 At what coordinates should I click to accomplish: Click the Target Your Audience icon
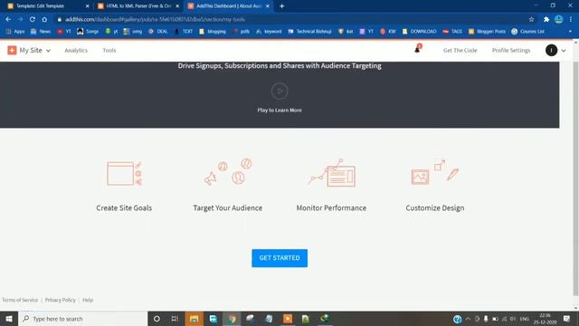tap(227, 172)
